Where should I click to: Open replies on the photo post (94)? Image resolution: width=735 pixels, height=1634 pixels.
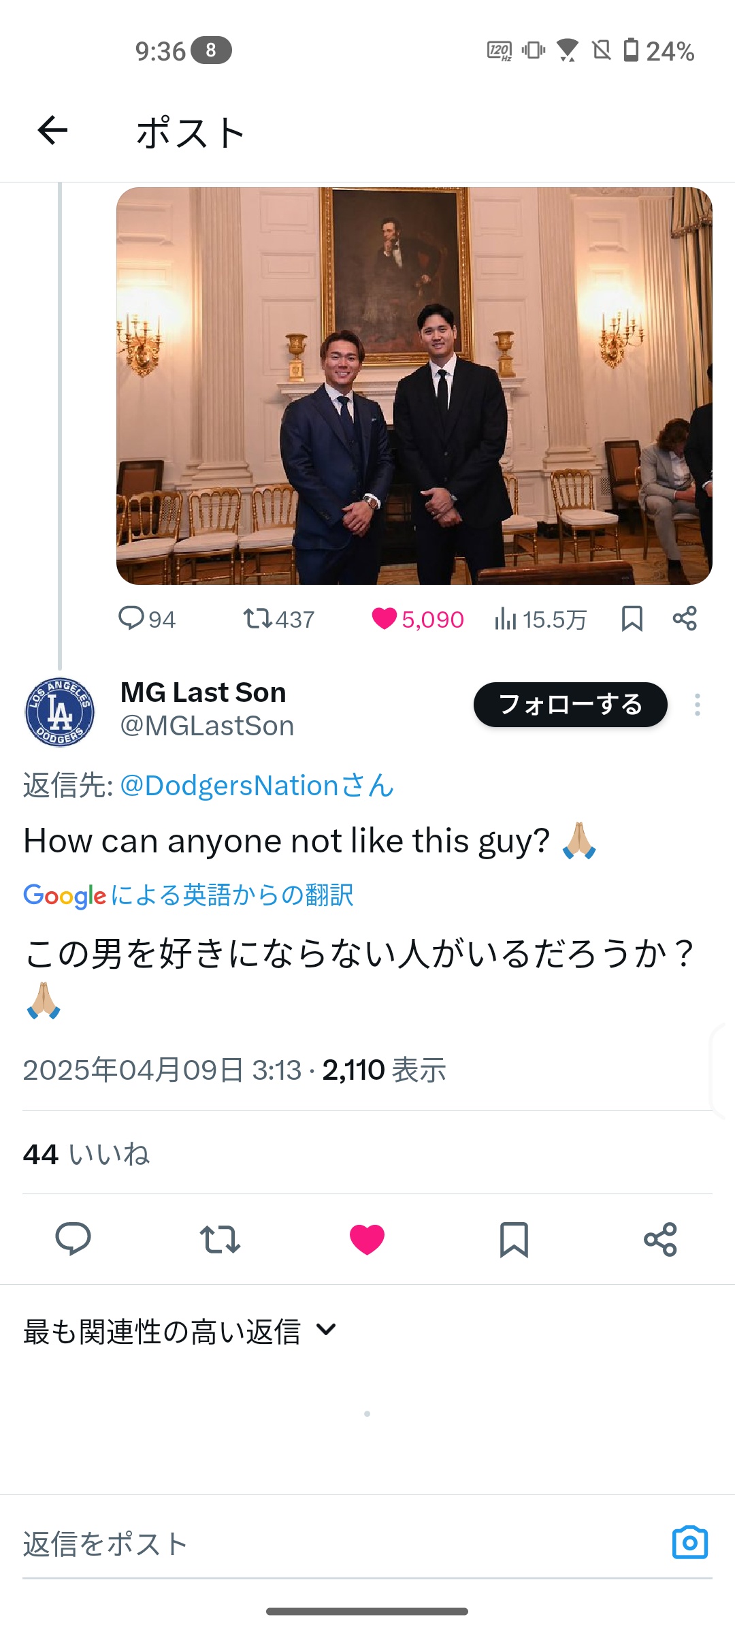pos(146,619)
